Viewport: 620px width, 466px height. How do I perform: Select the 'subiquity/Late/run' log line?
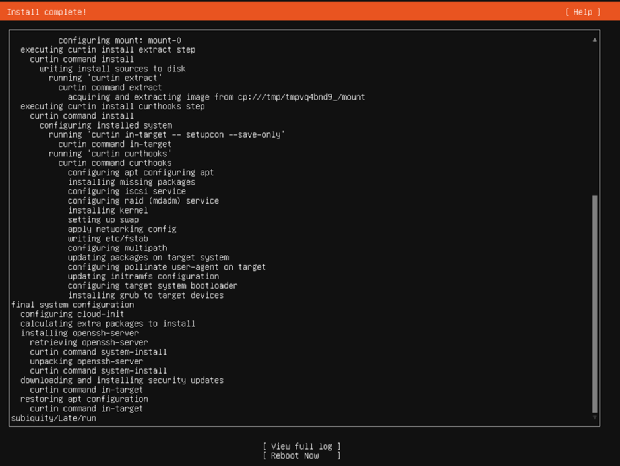(53, 418)
